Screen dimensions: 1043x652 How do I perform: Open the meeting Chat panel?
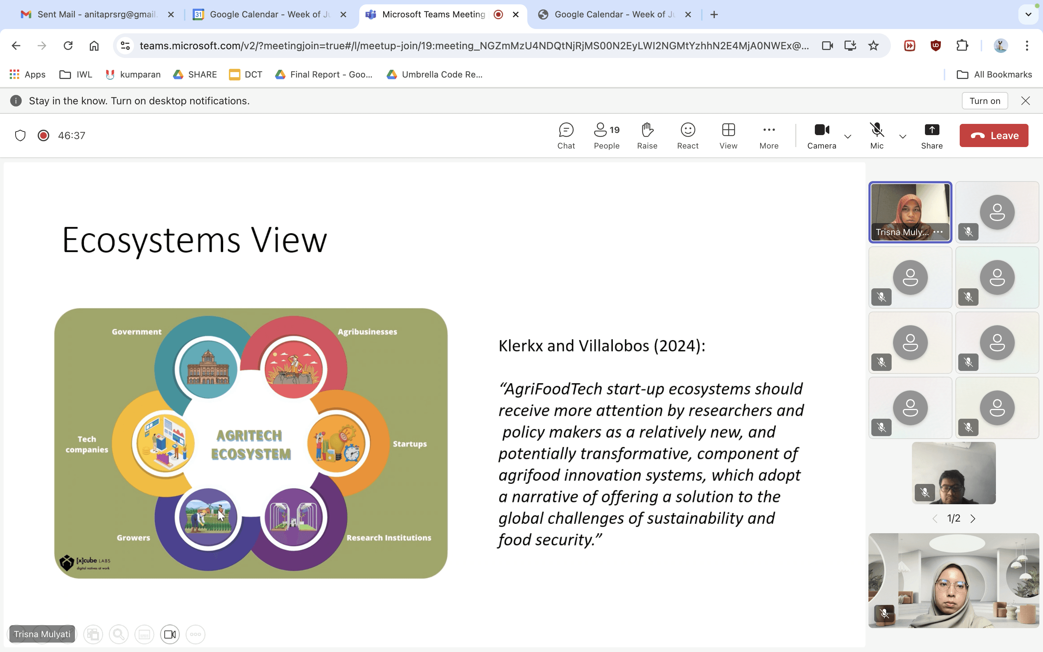click(566, 136)
